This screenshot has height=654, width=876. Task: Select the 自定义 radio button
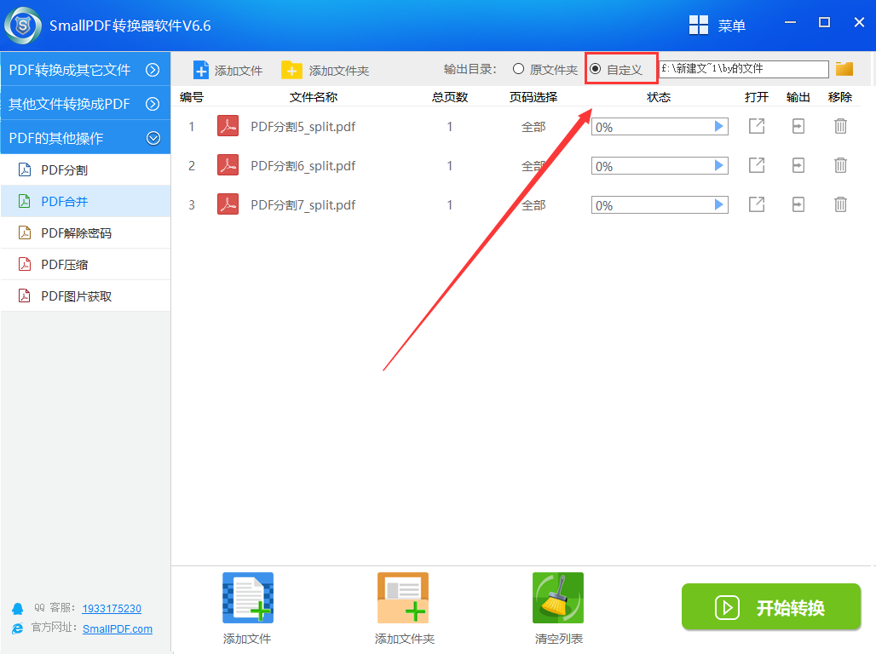coord(596,69)
